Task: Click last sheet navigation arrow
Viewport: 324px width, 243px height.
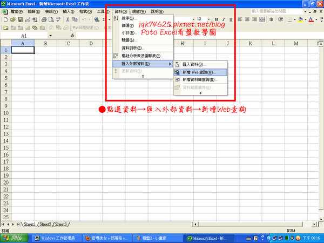Action: tap(18, 224)
